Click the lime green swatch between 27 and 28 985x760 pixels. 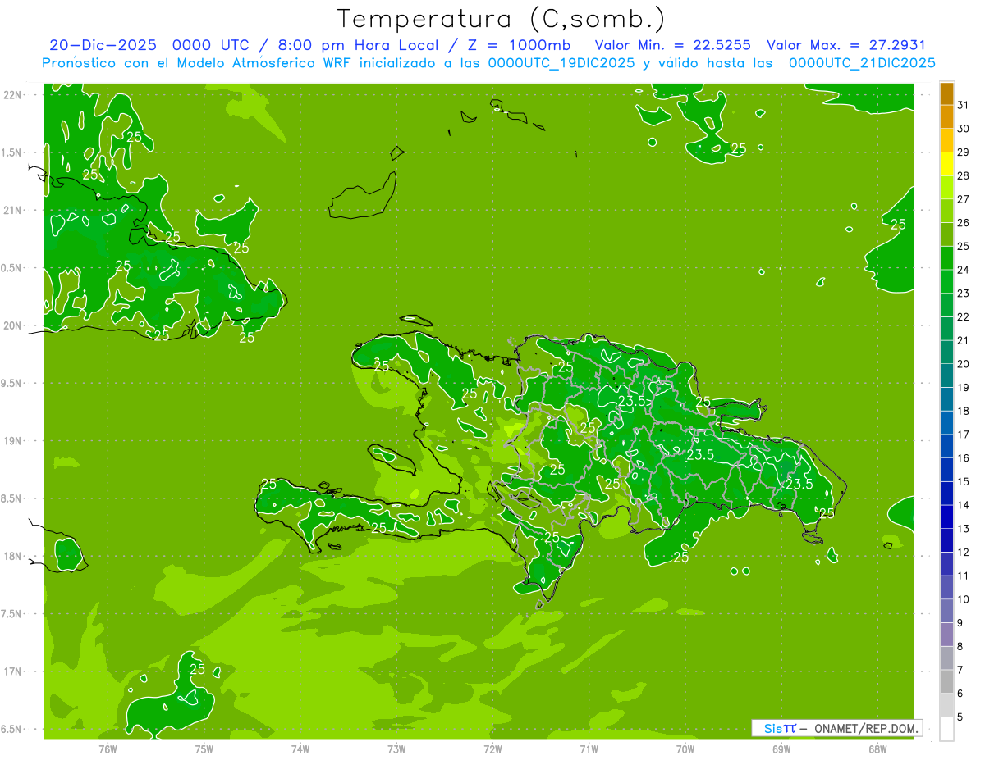(x=946, y=188)
